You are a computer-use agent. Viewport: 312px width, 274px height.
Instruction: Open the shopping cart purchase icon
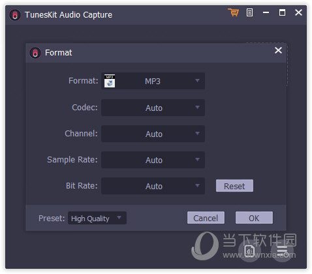point(234,12)
